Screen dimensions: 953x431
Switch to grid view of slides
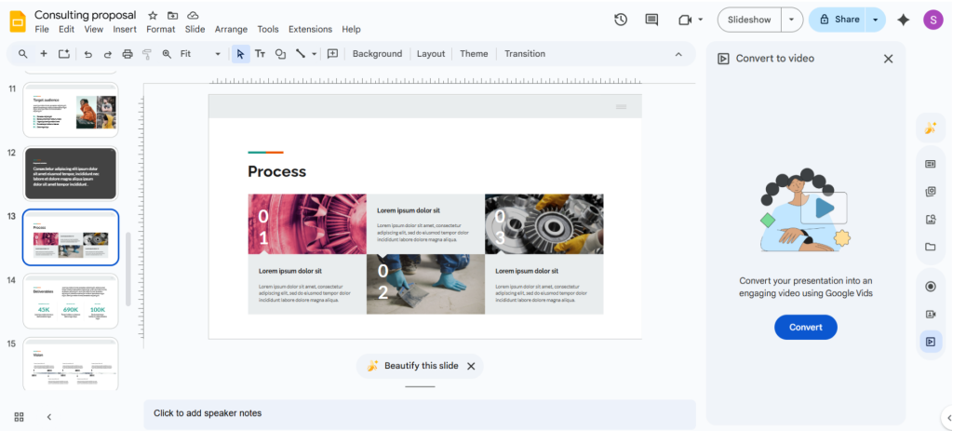coord(19,417)
